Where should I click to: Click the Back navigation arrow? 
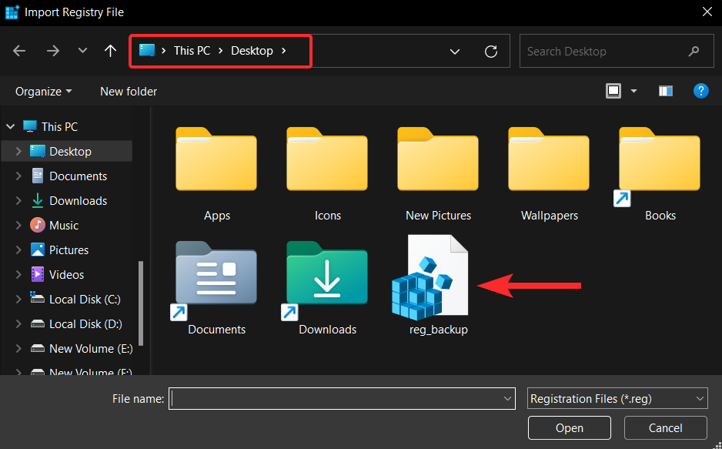(x=19, y=51)
